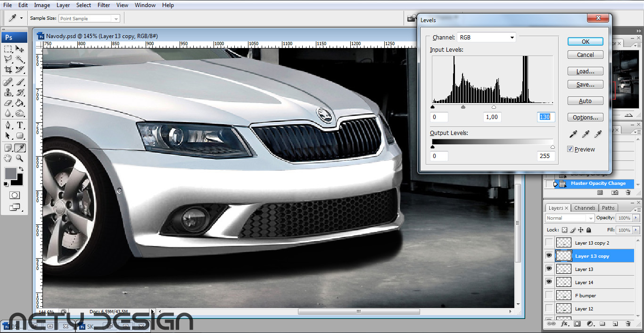Choose the Magic Wand tool
Viewport: 644px width, 333px height.
click(20, 59)
